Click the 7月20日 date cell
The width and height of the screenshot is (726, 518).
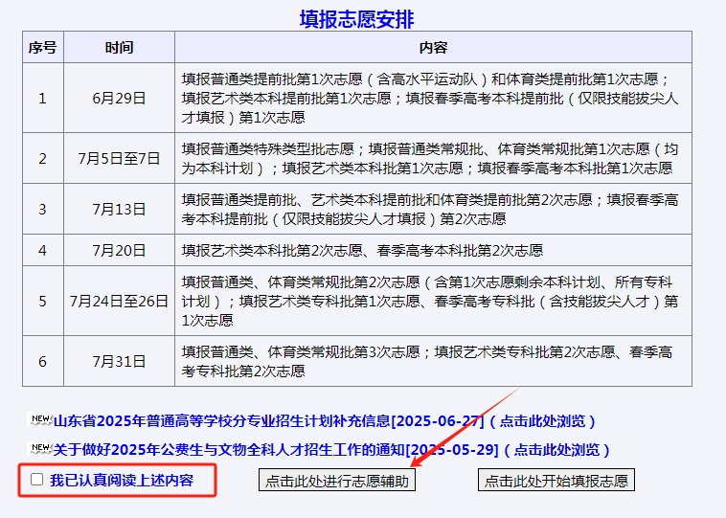pos(119,250)
